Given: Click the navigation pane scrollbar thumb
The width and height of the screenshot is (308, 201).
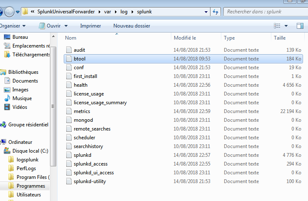Looking at the screenshot, I should (53, 106).
